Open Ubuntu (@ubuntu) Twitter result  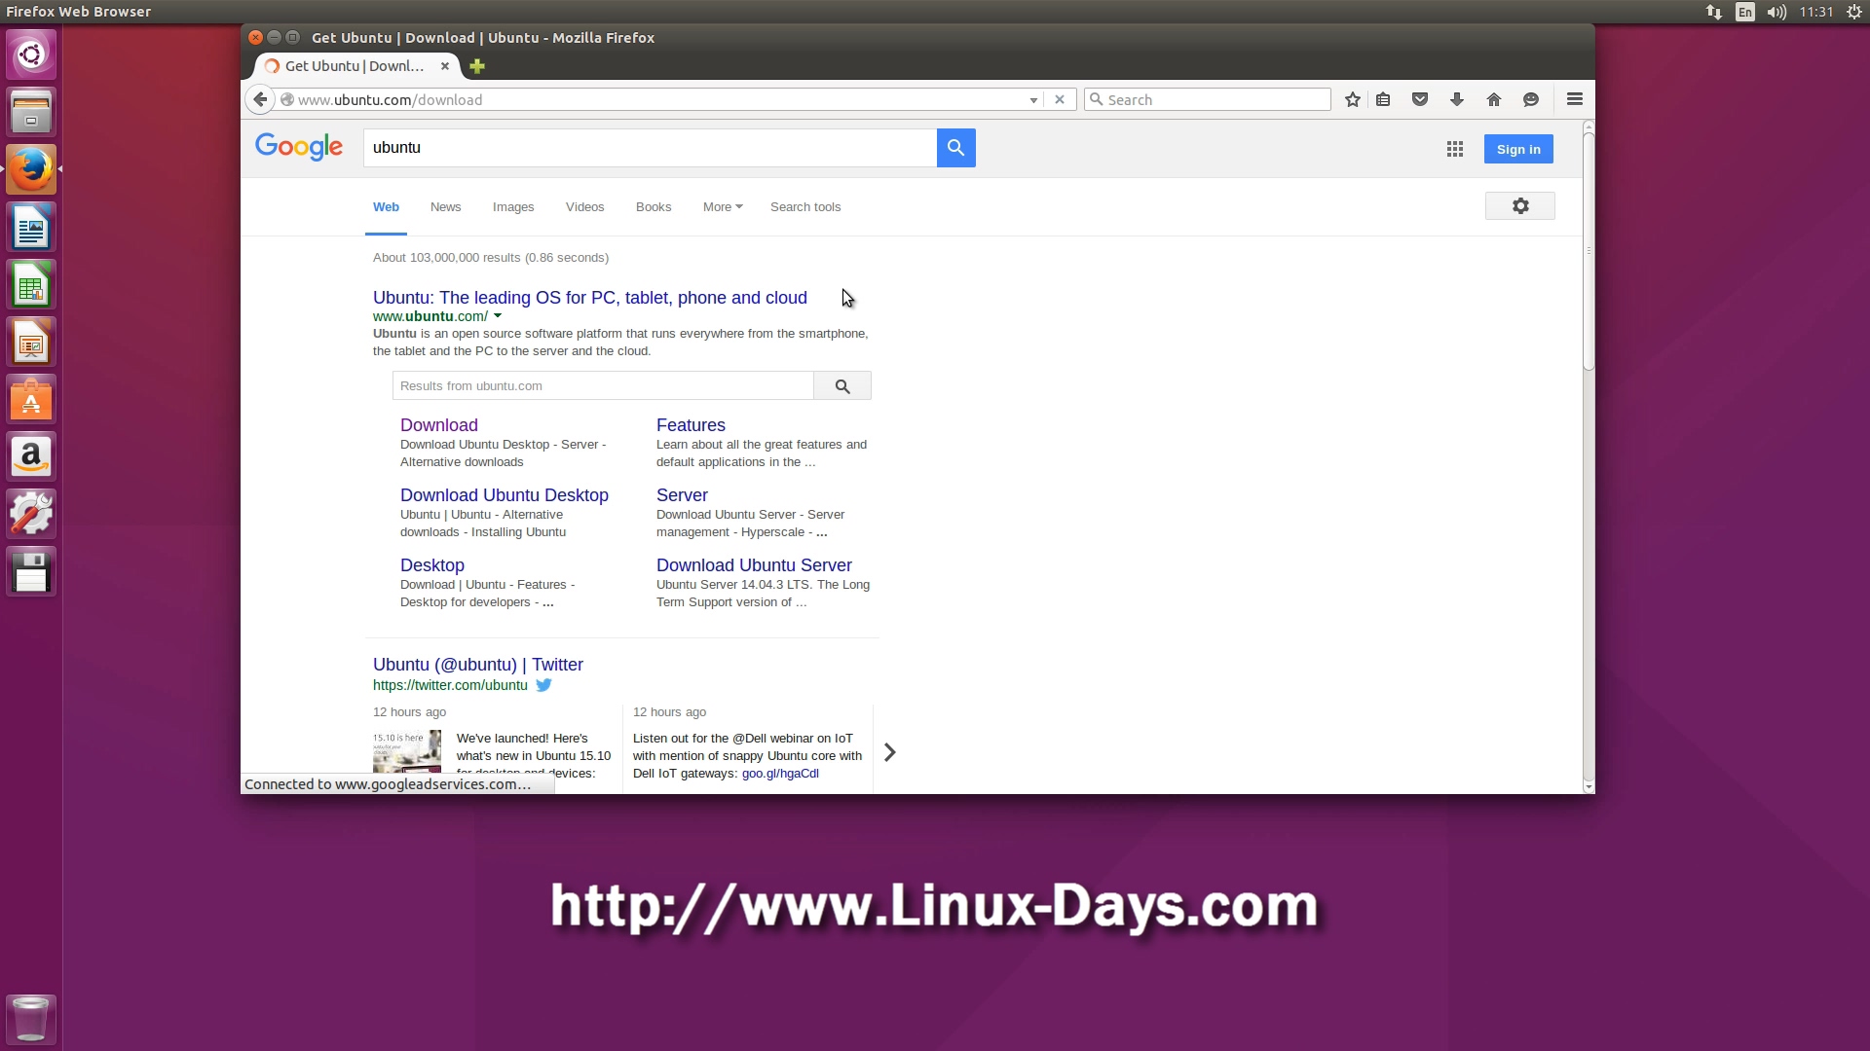tap(478, 665)
